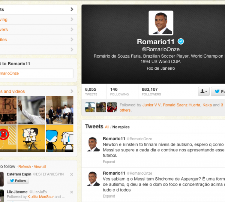Open Kaka's profile link

pos(207,105)
